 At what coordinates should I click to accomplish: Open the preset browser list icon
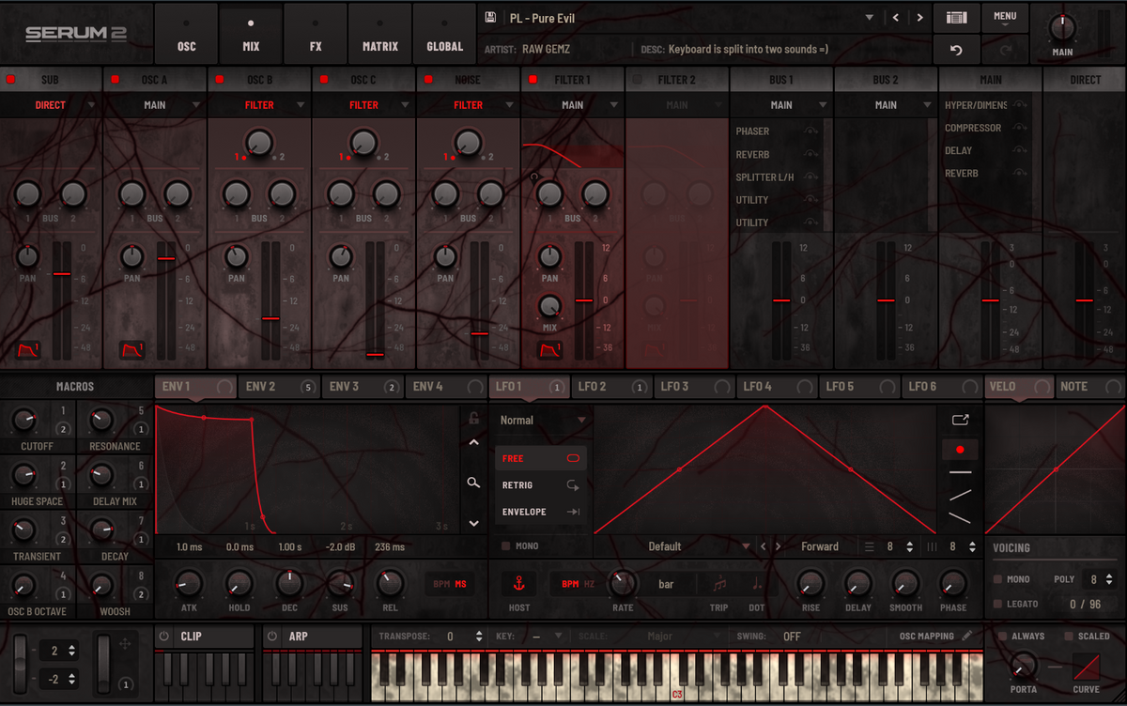point(956,18)
